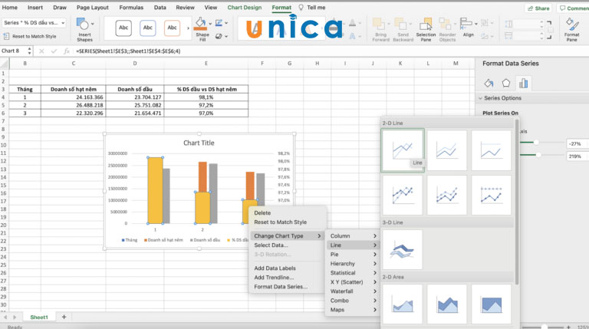Collapse the Series Options section
The height and width of the screenshot is (329, 589).
coord(480,98)
